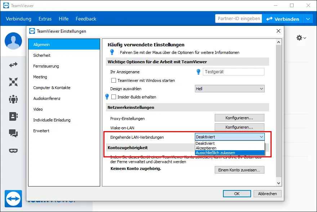The image size is (317, 212).
Task: Maximize the TeamViewer main window
Action: coord(292,5)
